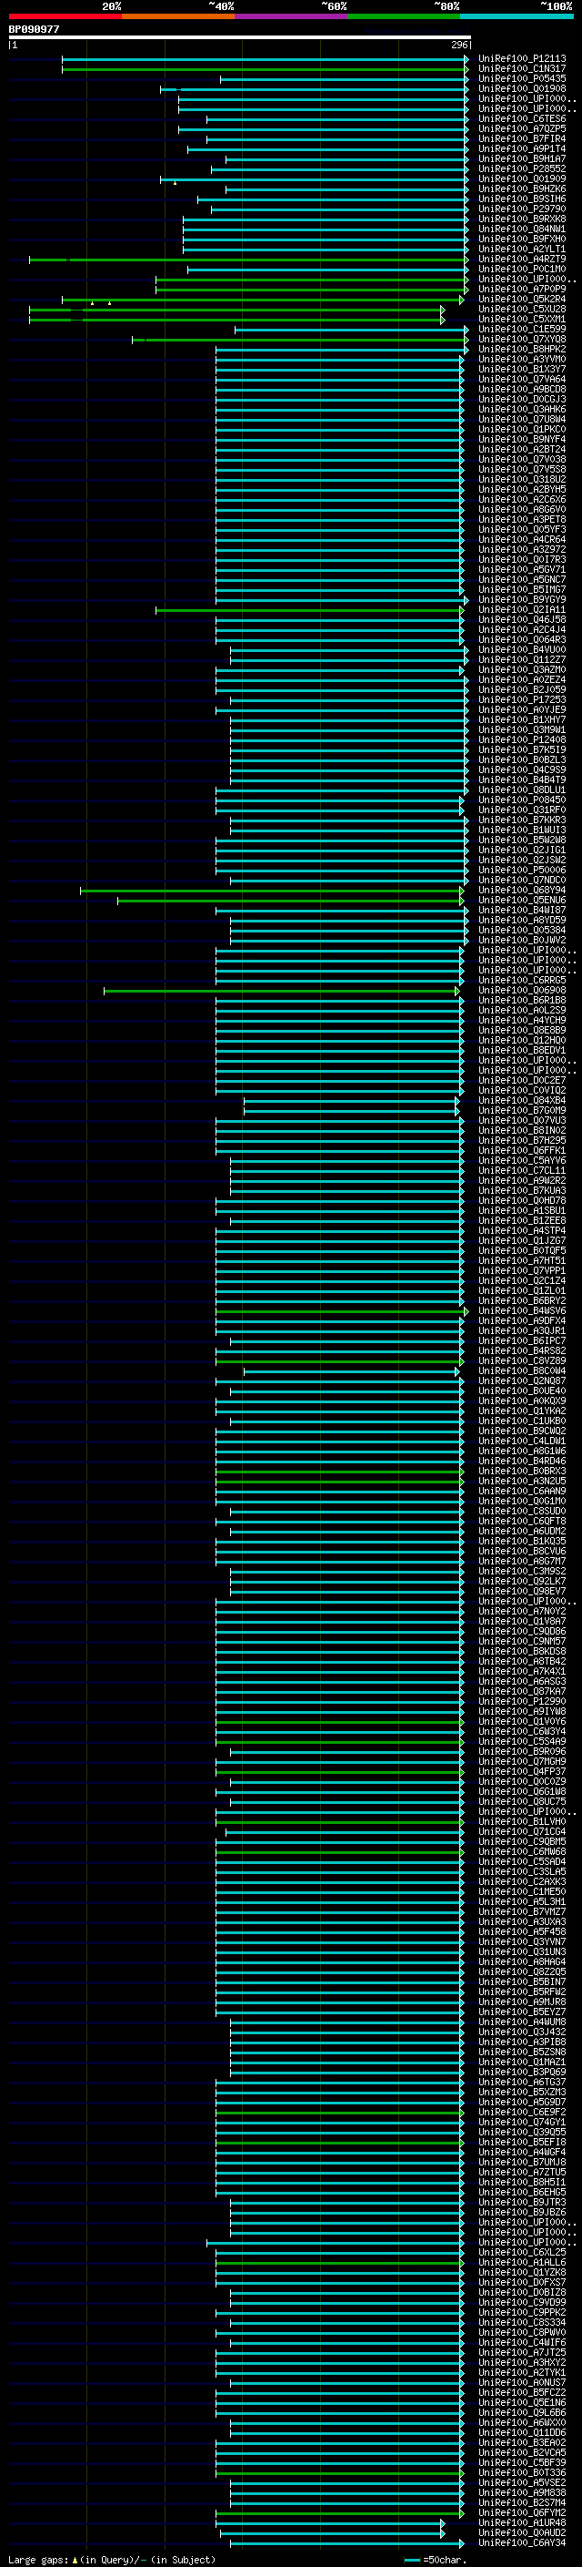The image size is (582, 2567).
Task: Select hit UniRef100_B4VU00
Action: point(521,650)
